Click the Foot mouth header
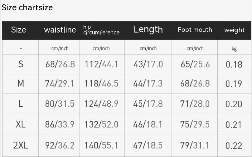 click(195, 30)
